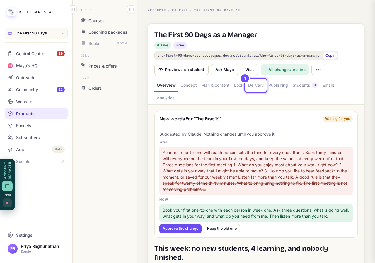The image size is (375, 263).
Task: Click Preview as a student
Action: [x=181, y=70]
